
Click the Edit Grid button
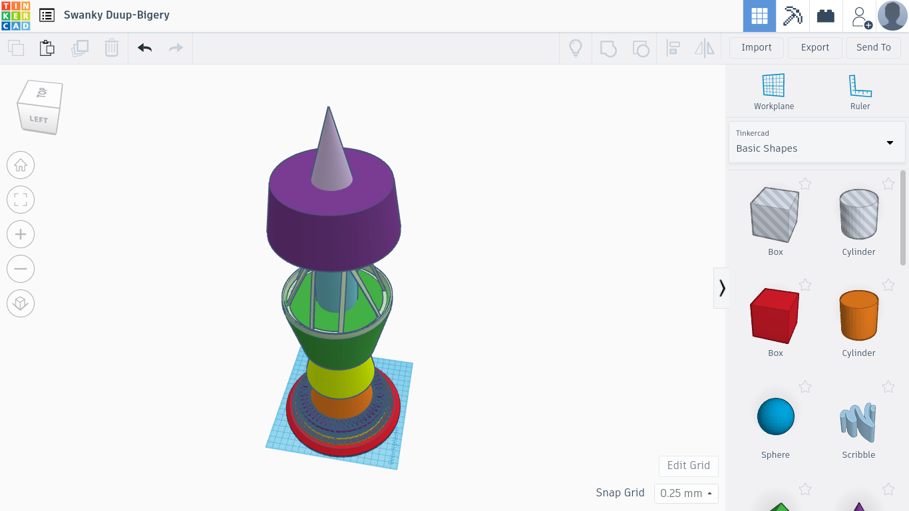tap(688, 466)
